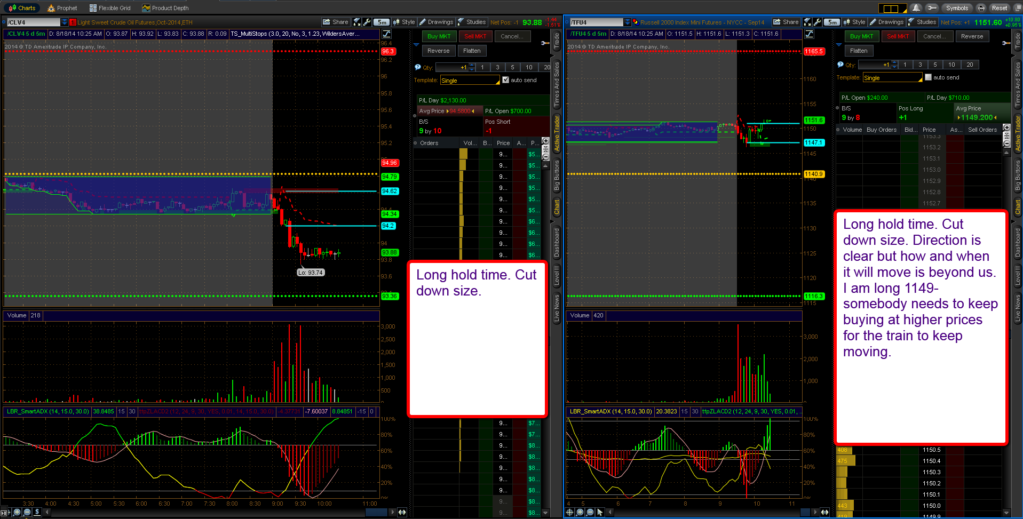The width and height of the screenshot is (1023, 519).
Task: Open Style menu in the /CLV4 chart
Action: [404, 22]
